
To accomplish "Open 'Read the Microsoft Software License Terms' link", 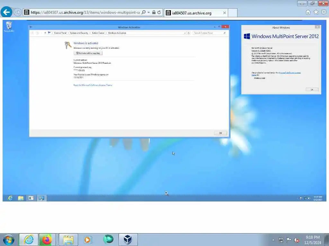I will (93, 85).
